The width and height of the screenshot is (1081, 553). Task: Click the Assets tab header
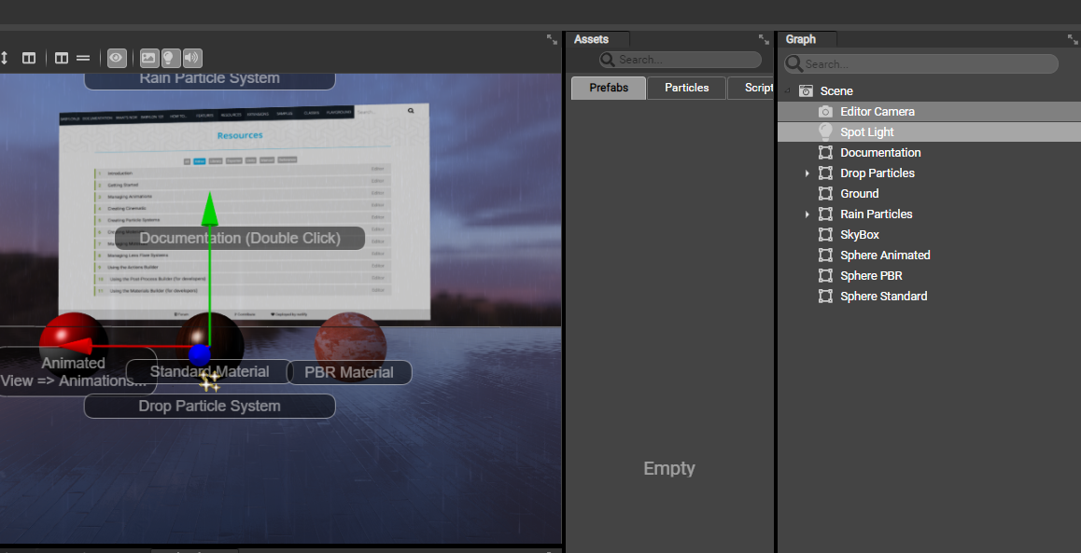coord(591,39)
